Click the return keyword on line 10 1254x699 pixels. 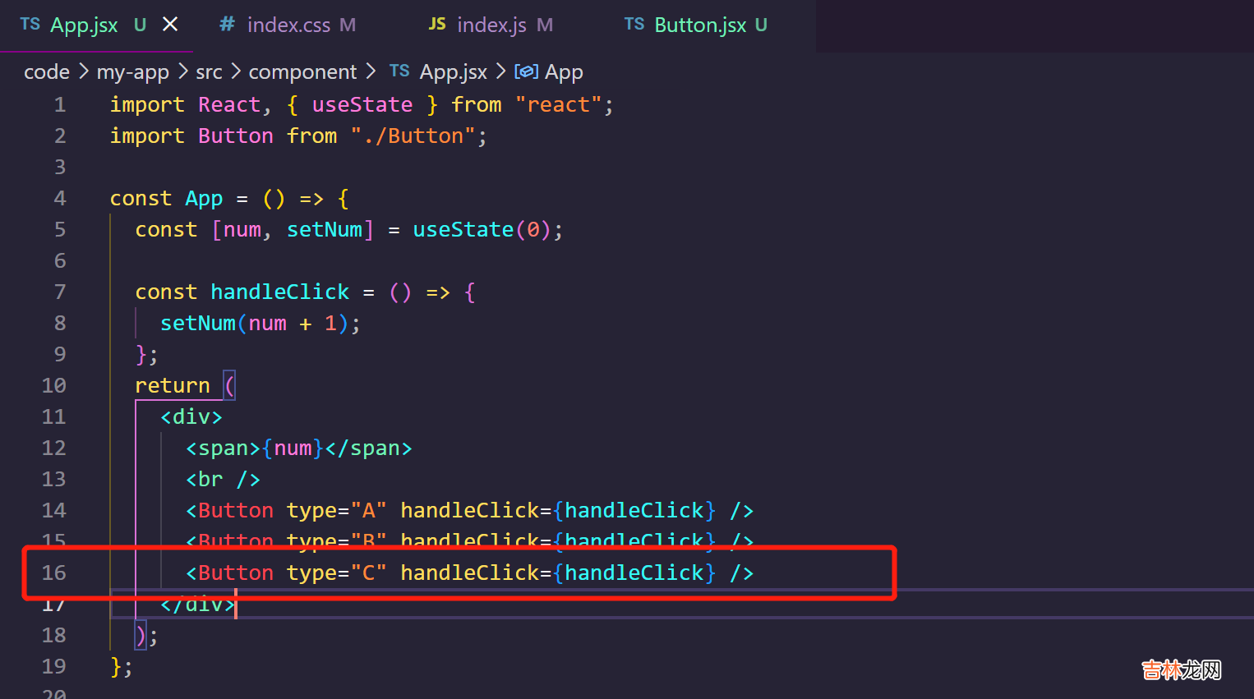(173, 386)
